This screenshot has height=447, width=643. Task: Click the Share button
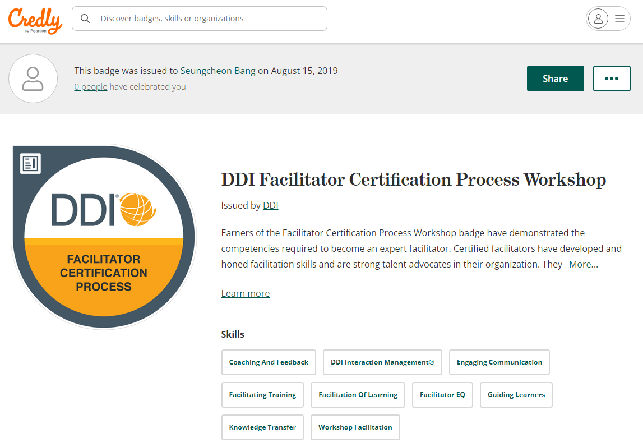(555, 79)
